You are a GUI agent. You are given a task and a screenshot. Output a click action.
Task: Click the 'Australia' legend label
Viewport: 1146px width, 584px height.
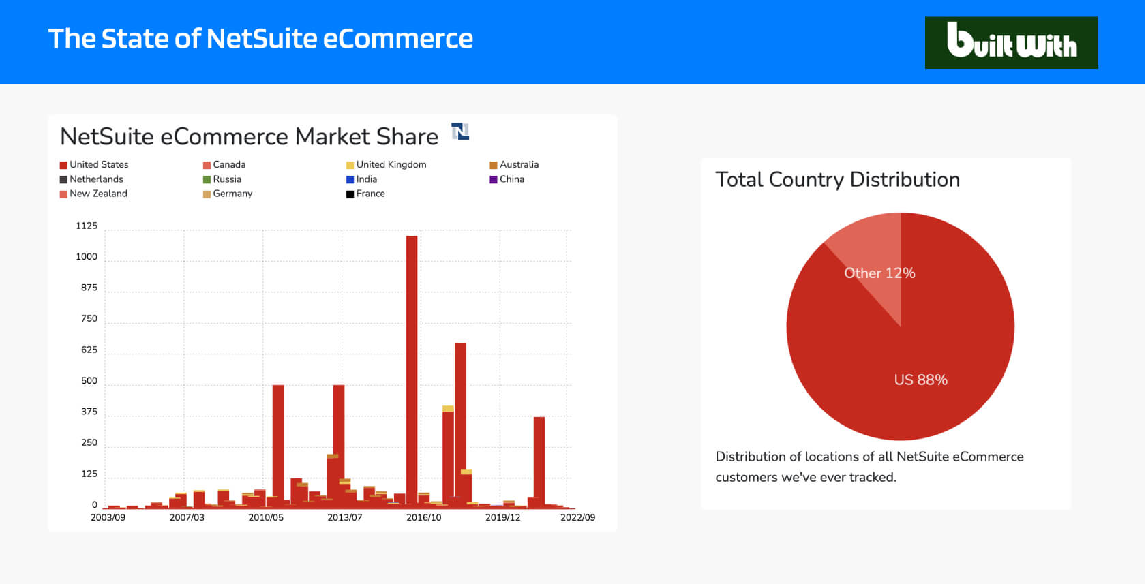519,164
